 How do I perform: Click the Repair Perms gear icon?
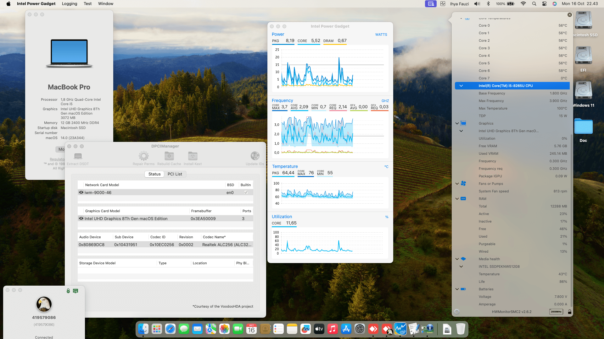tap(144, 156)
